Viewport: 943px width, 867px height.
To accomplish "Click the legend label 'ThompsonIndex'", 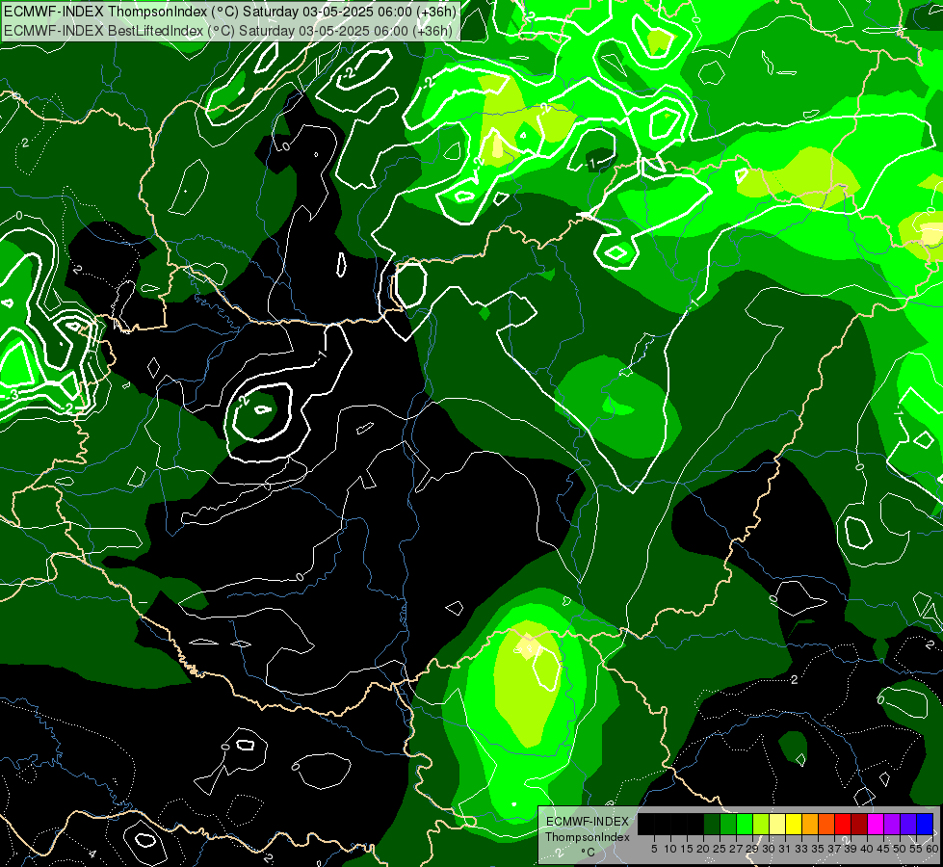I will coord(588,837).
